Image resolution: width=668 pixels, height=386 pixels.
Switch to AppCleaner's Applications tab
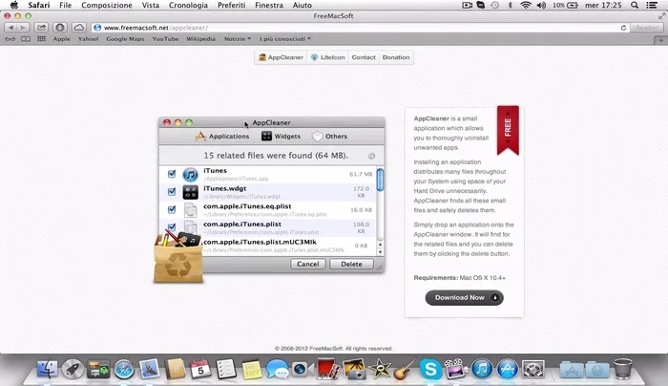tap(222, 136)
